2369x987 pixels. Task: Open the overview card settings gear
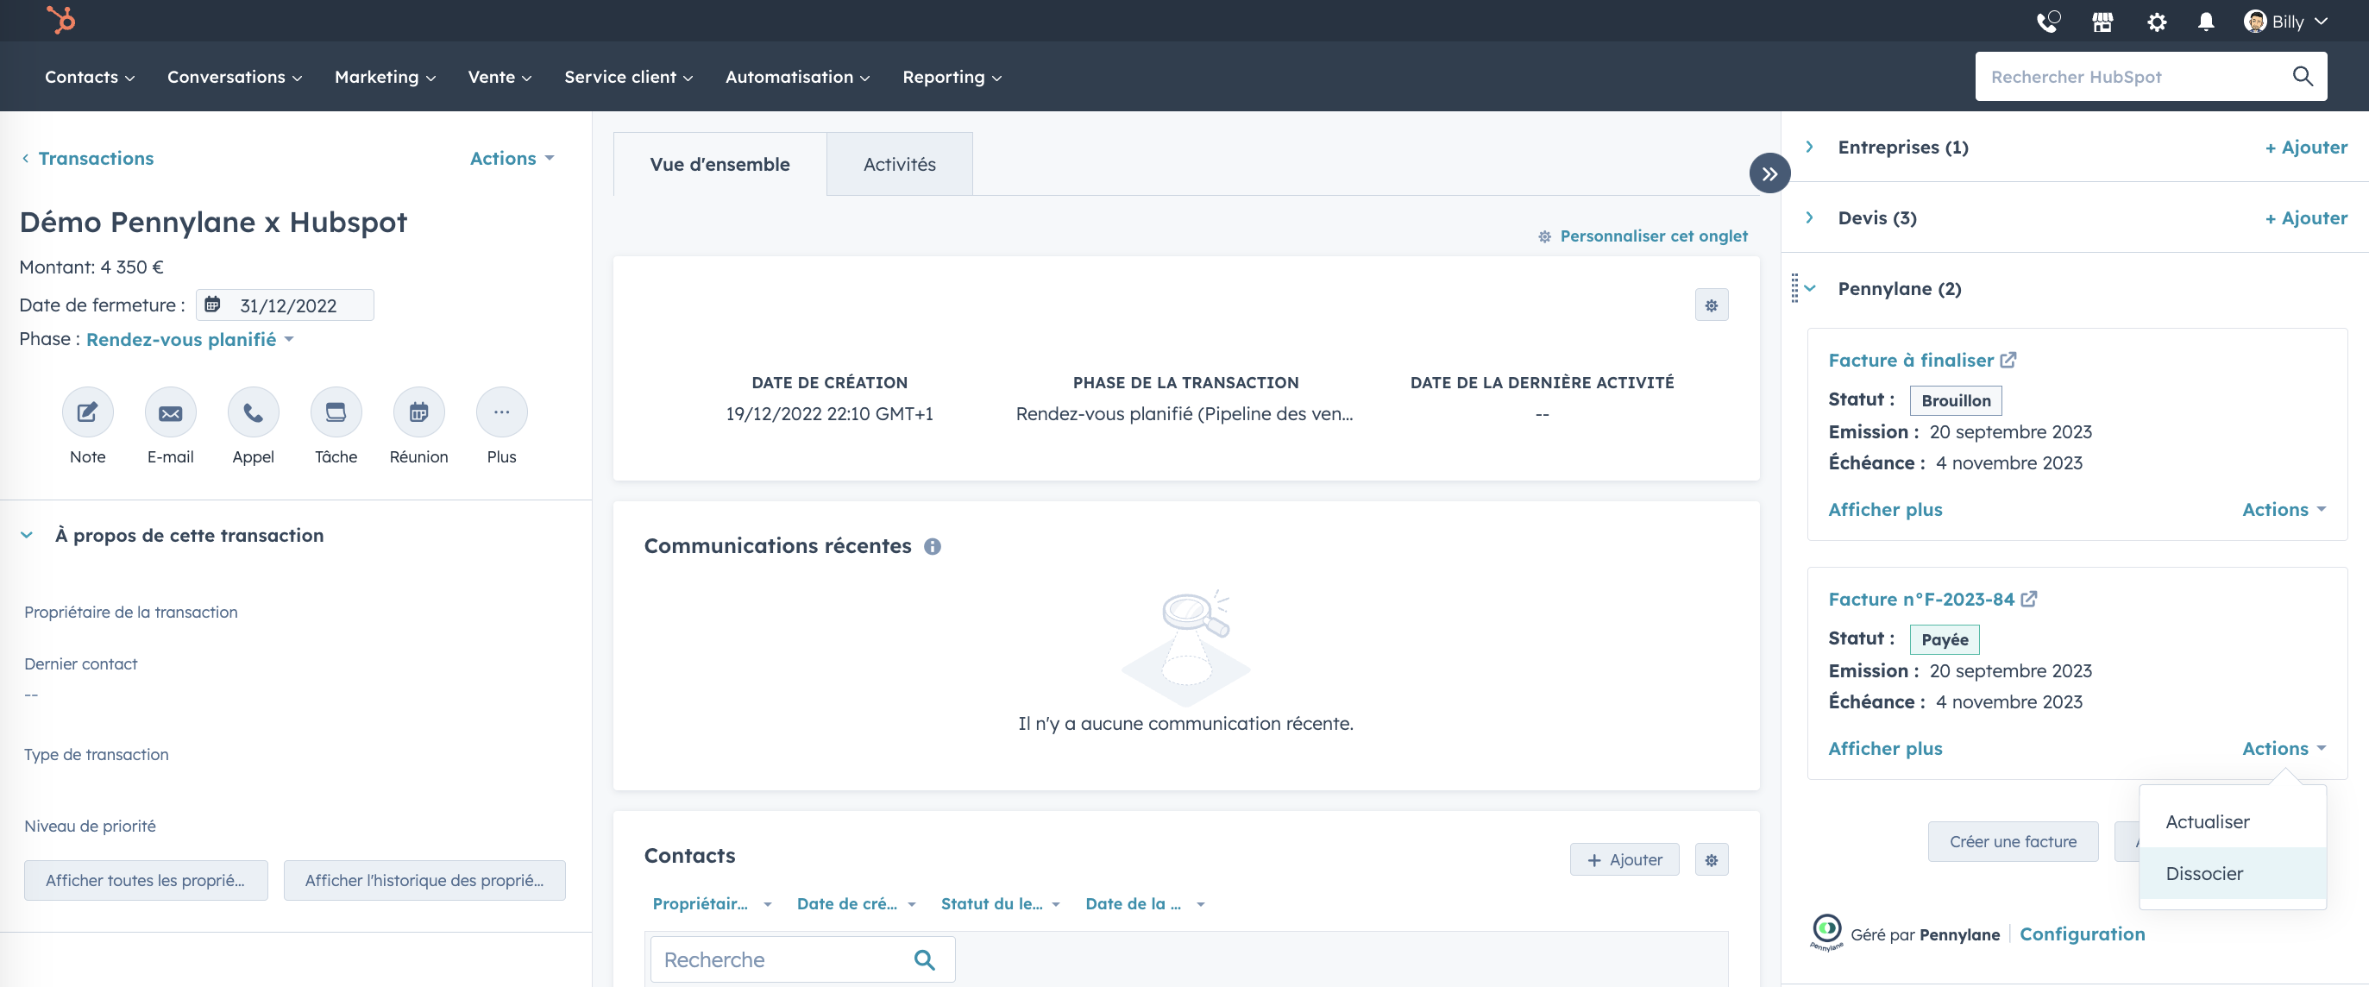pos(1712,305)
